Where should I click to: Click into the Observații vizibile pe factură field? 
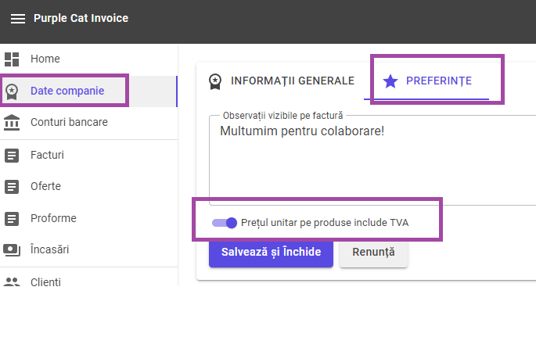point(372,160)
